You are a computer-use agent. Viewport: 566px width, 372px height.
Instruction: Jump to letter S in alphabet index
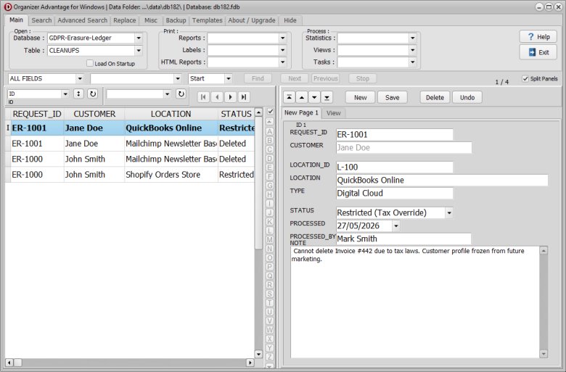270,294
